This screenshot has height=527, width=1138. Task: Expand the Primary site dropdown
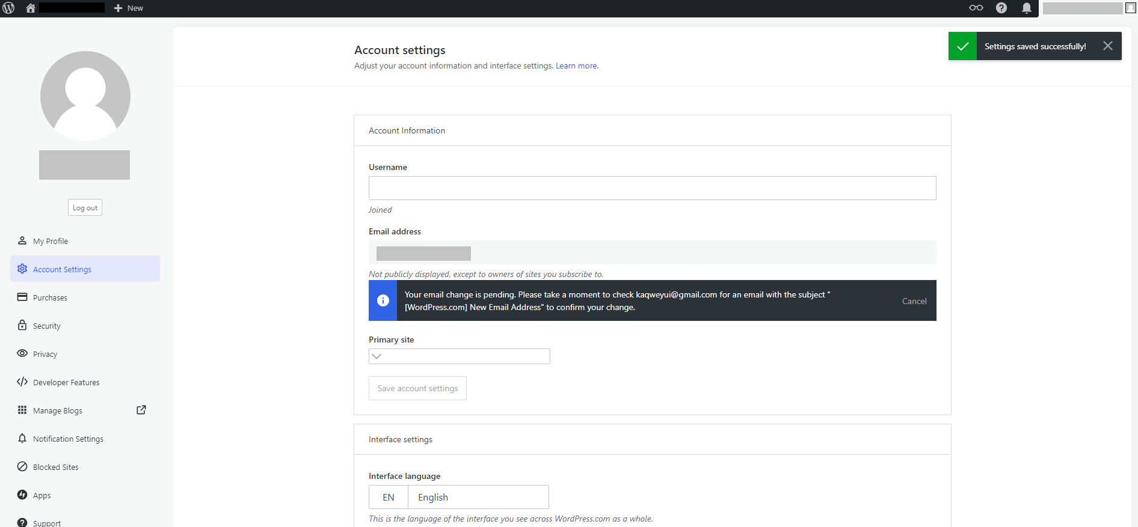[459, 356]
